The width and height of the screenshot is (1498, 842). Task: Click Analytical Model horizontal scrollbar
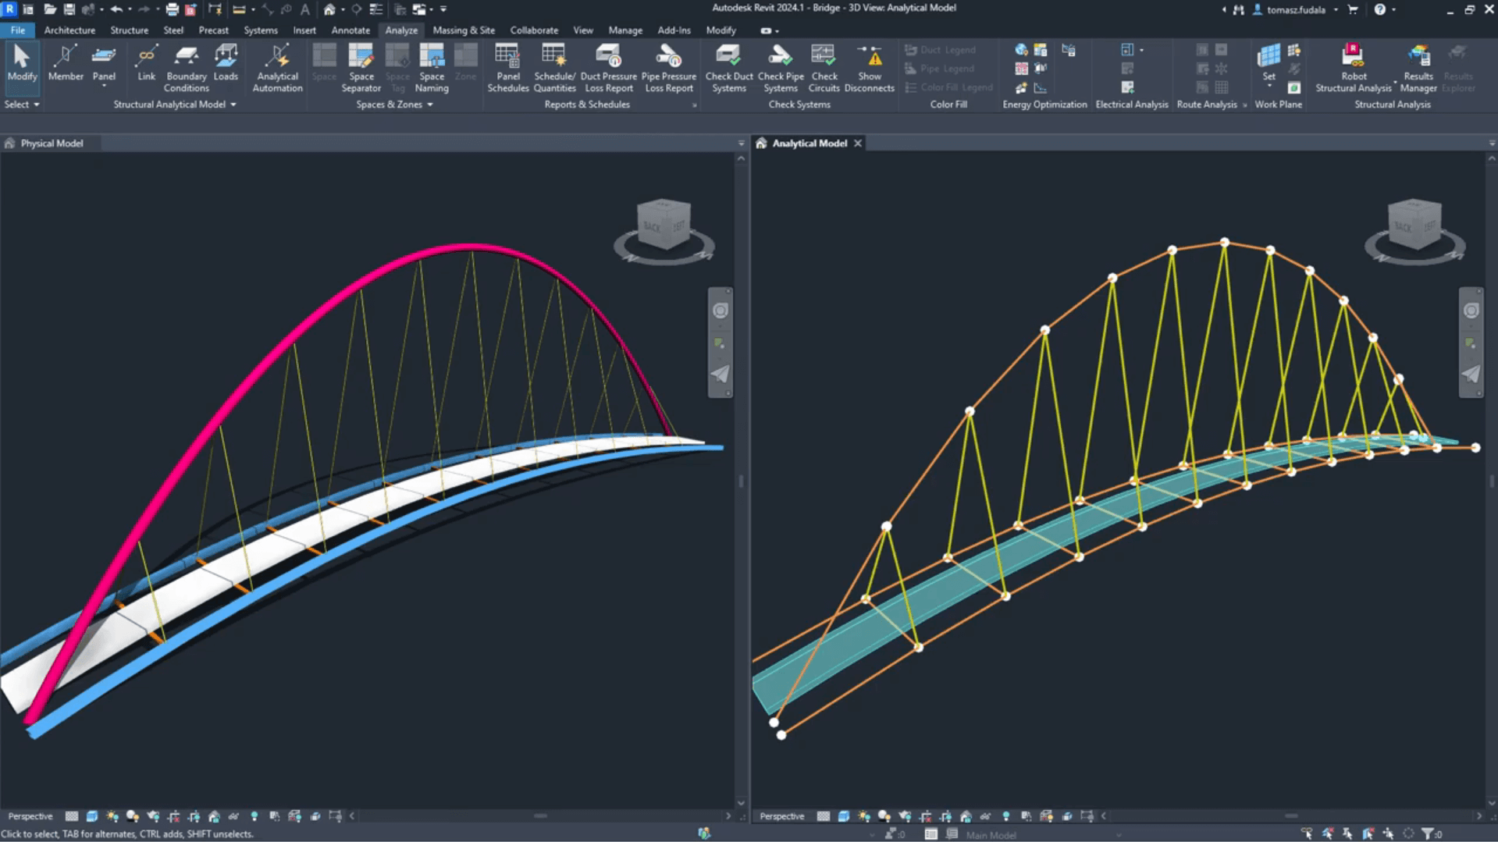click(1291, 816)
